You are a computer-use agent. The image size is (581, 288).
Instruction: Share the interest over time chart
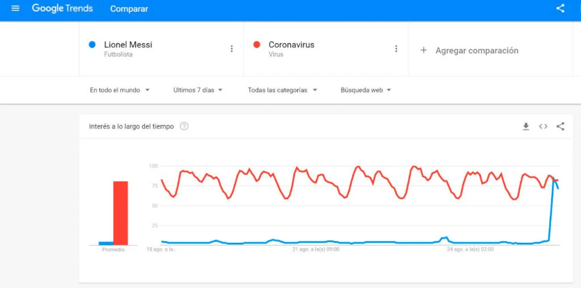coord(560,126)
